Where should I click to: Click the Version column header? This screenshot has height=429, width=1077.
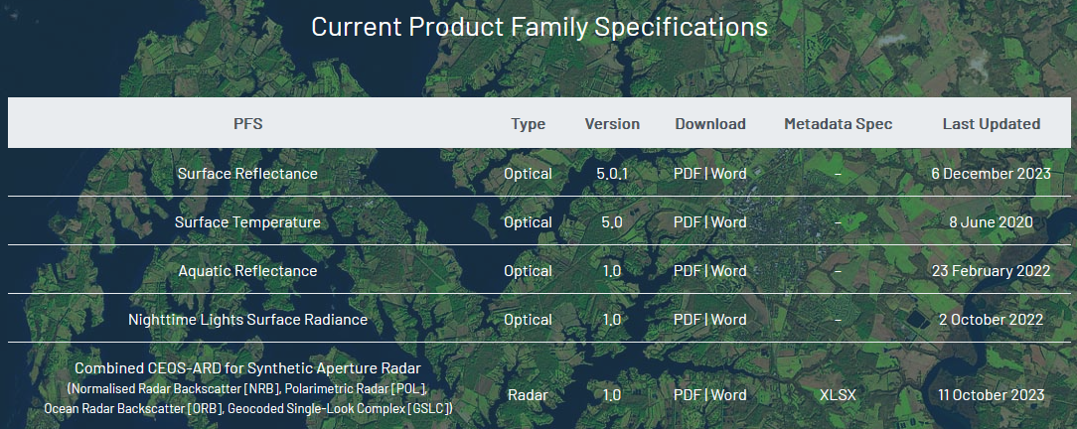pyautogui.click(x=612, y=124)
